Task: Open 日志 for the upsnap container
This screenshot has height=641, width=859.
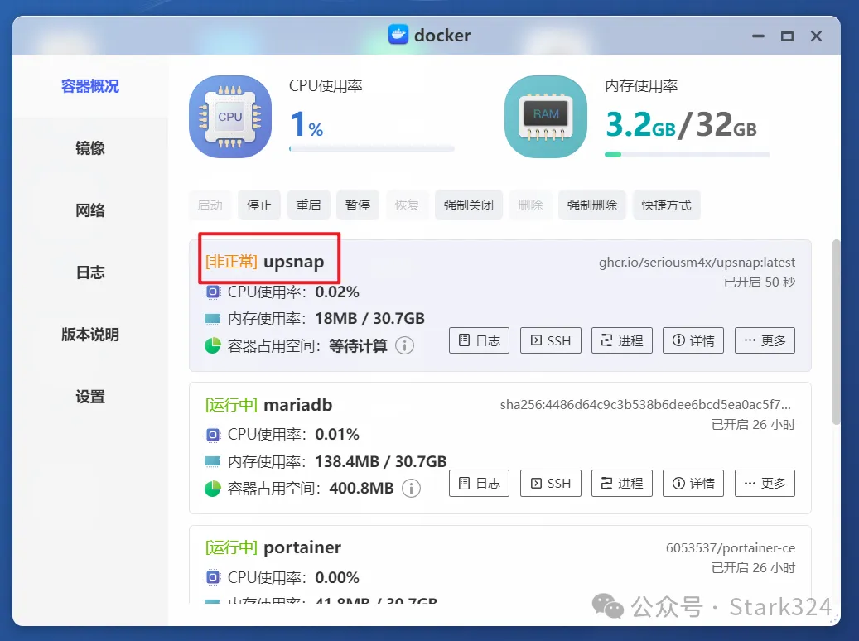Action: click(x=480, y=340)
